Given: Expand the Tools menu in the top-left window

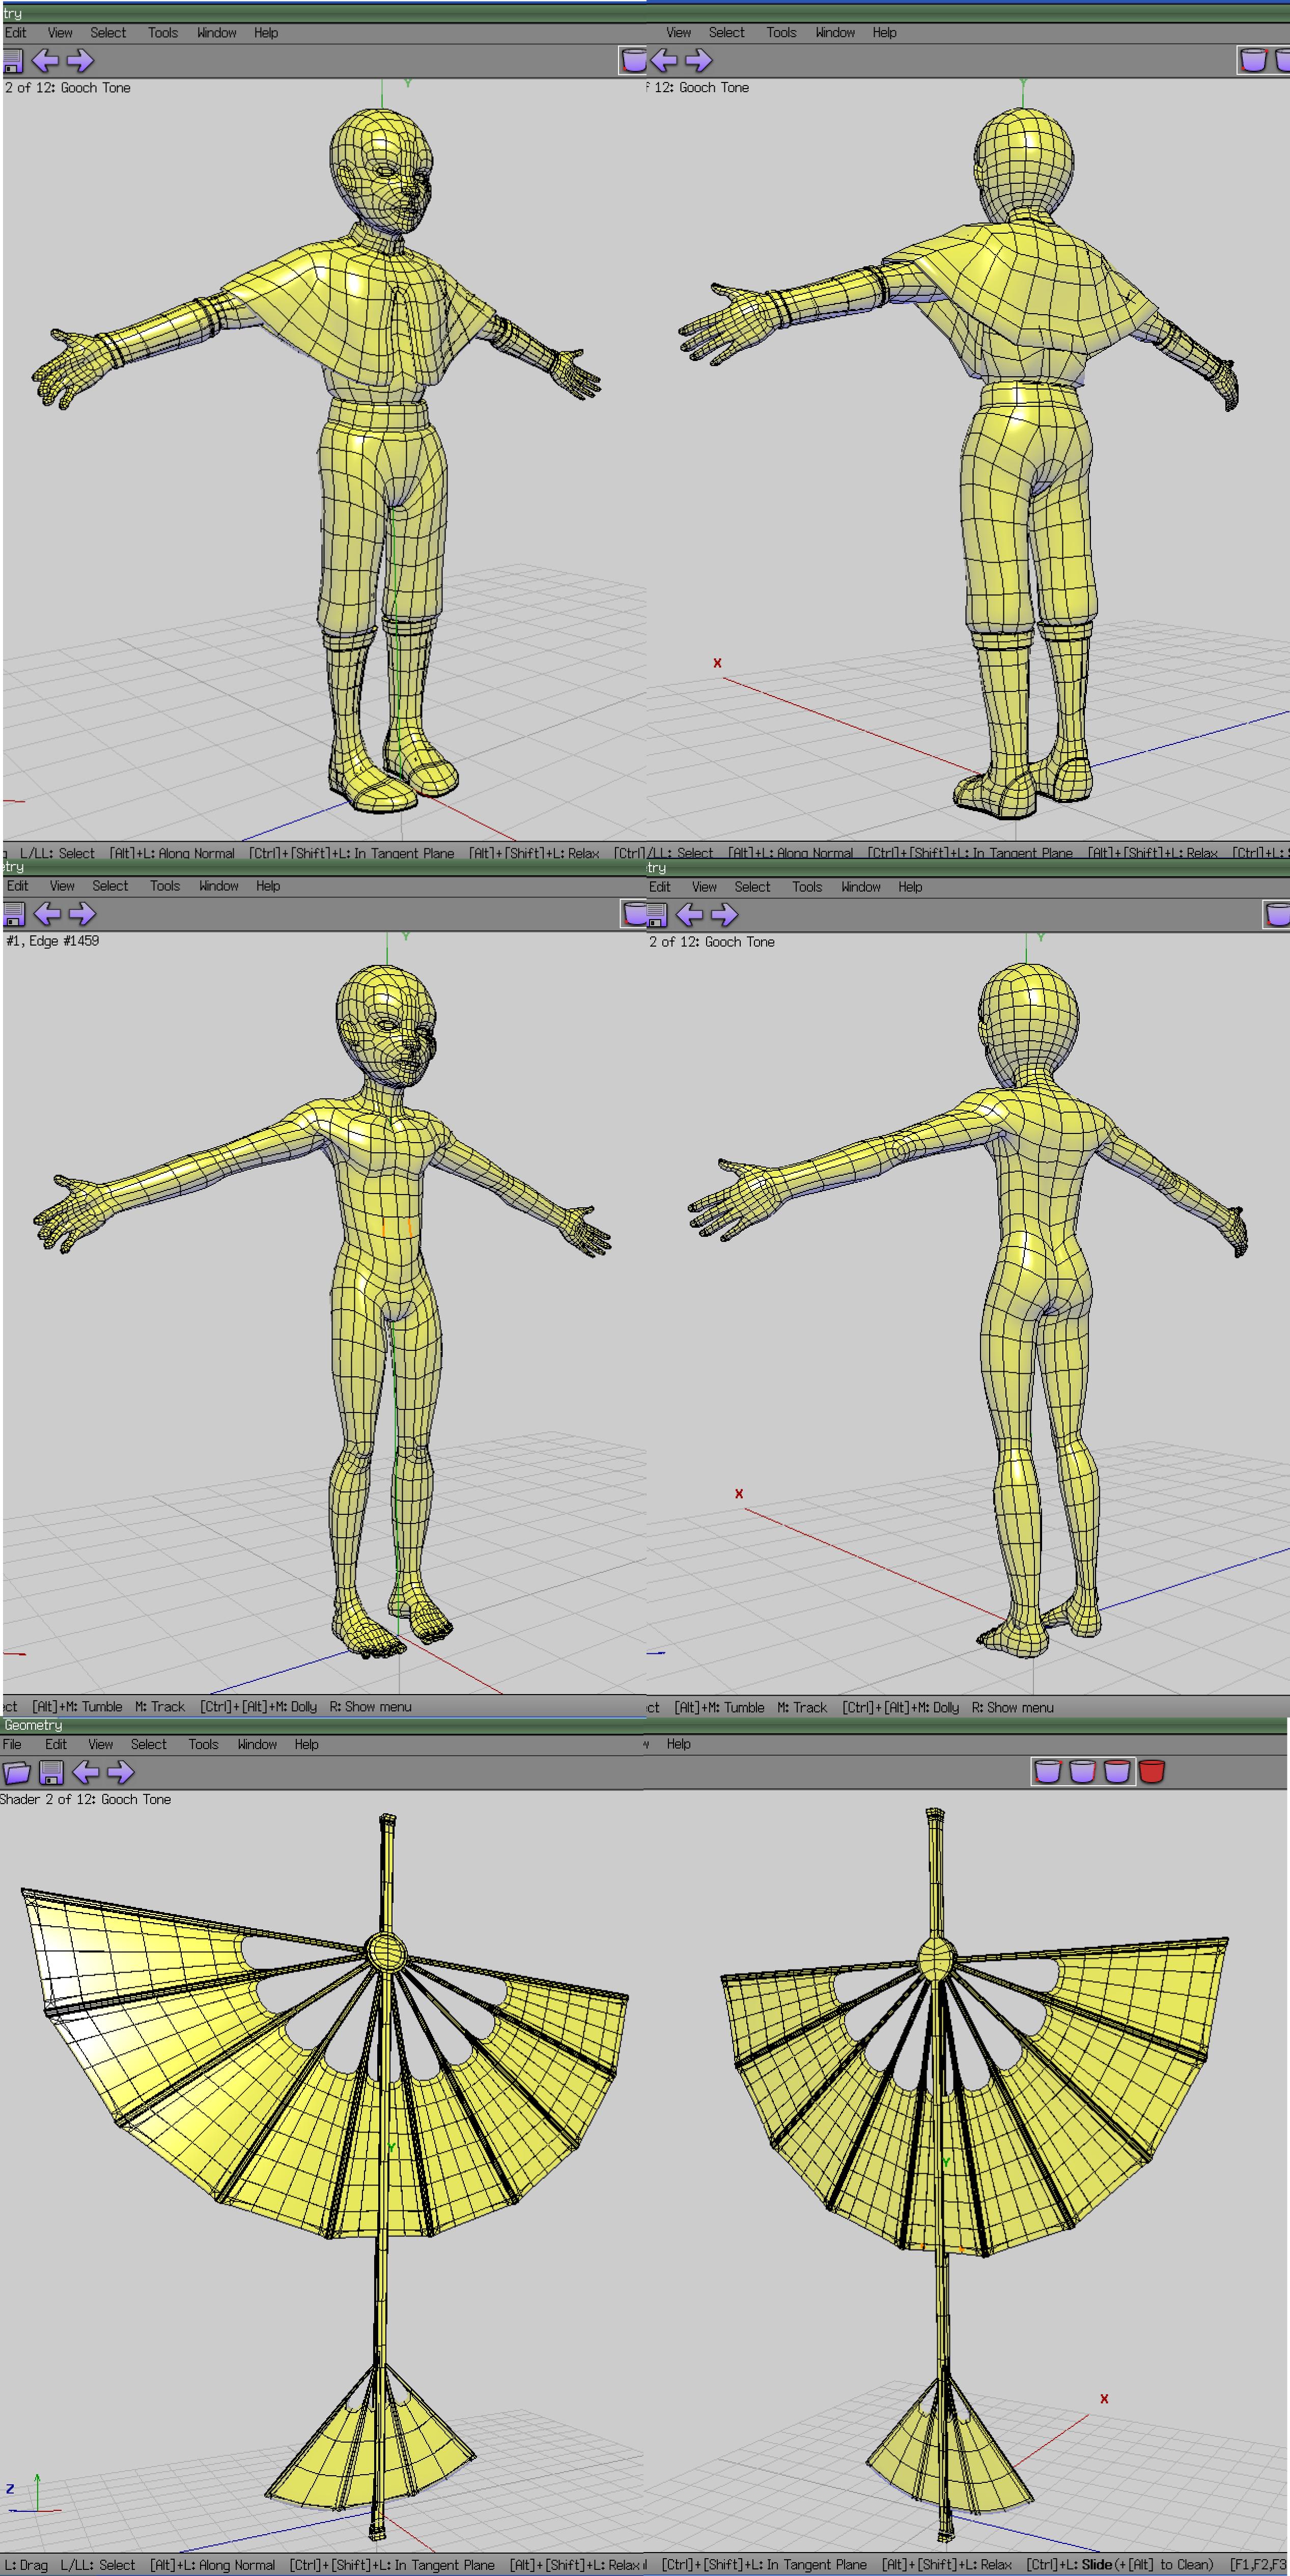Looking at the screenshot, I should (163, 33).
